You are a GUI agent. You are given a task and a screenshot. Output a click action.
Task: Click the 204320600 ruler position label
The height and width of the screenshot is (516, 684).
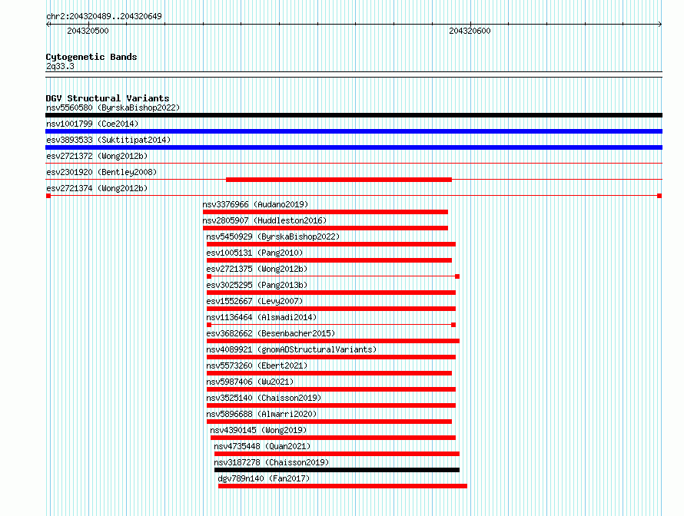470,31
